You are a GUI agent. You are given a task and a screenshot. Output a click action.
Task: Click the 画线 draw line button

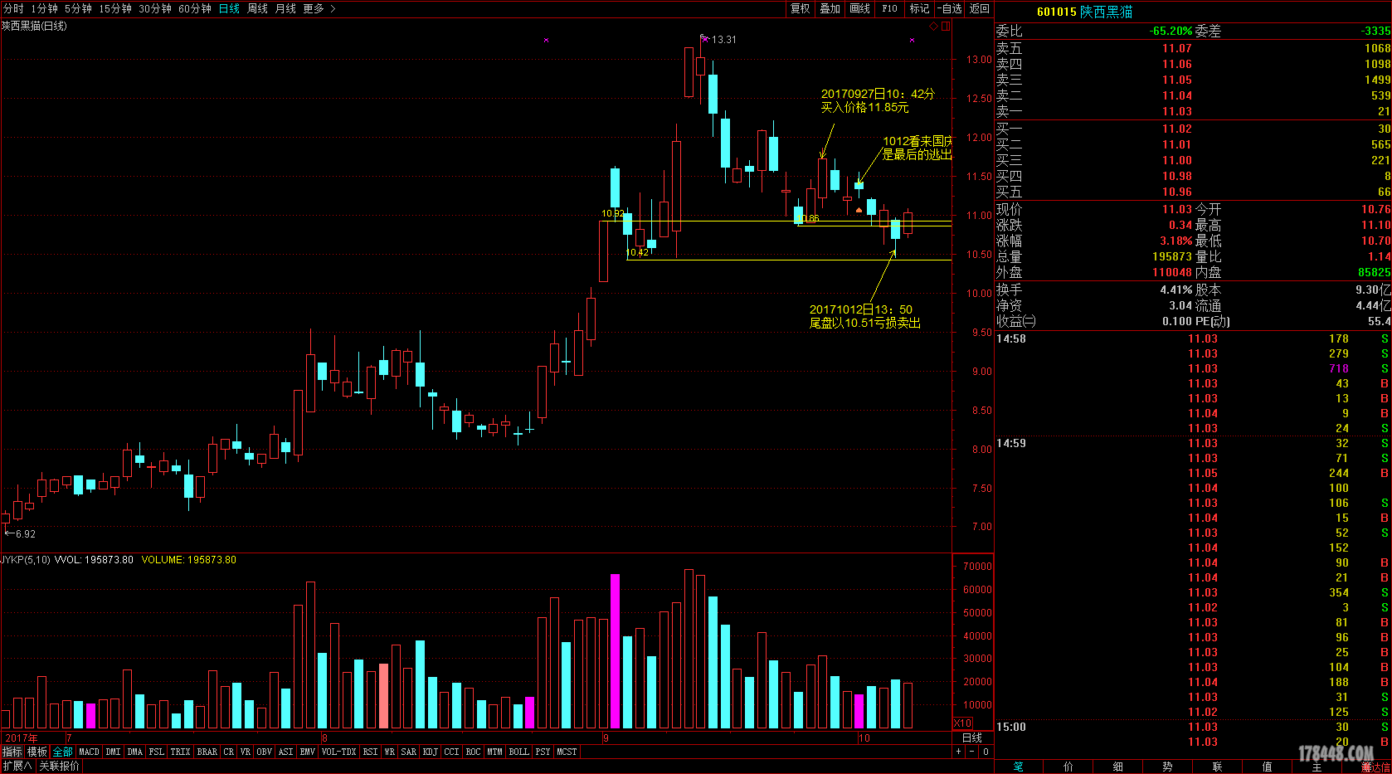(x=859, y=8)
